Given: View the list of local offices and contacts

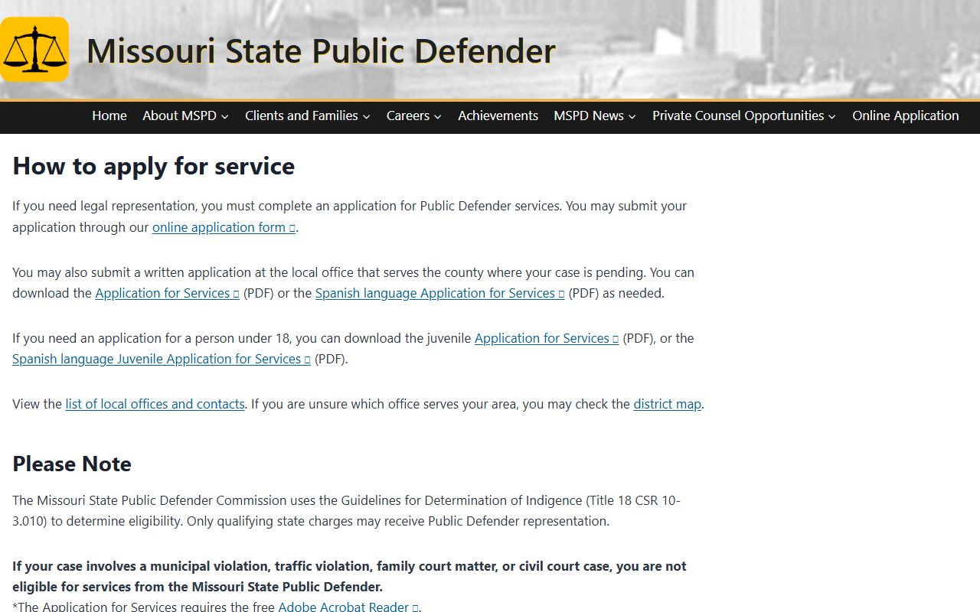Looking at the screenshot, I should click(155, 404).
